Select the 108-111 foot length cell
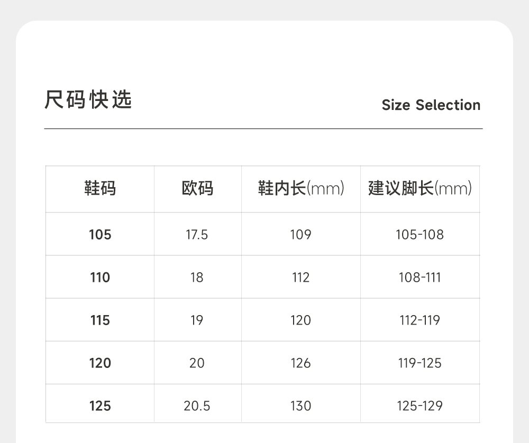 [419, 277]
